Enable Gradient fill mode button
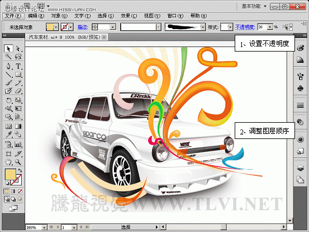 [x=13, y=191]
